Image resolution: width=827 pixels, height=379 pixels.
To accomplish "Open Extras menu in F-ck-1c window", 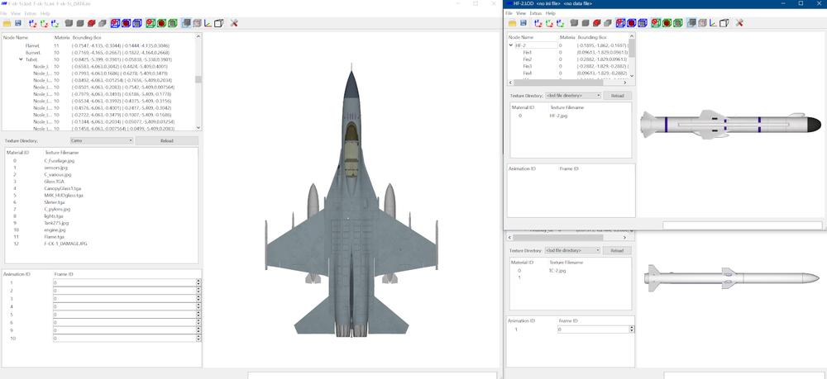I will point(31,12).
